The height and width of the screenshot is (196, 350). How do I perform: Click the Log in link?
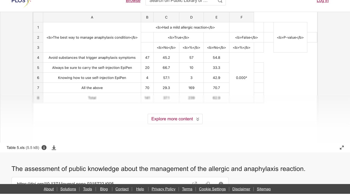(323, 1)
